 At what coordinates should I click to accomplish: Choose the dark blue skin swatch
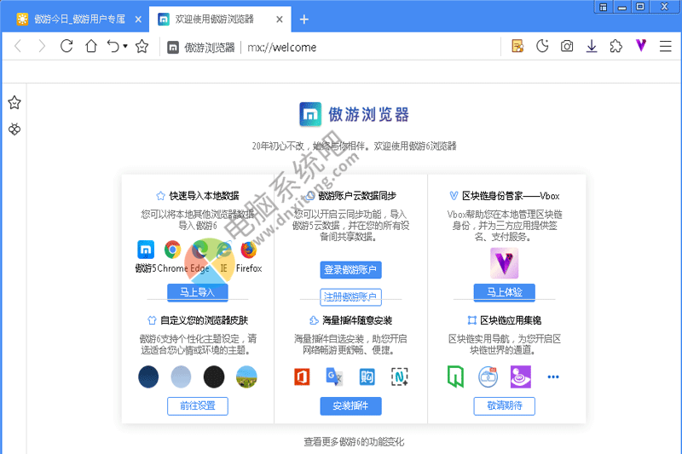point(148,376)
